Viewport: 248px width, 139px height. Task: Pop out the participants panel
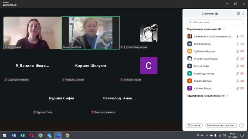pyautogui.click(x=238, y=14)
